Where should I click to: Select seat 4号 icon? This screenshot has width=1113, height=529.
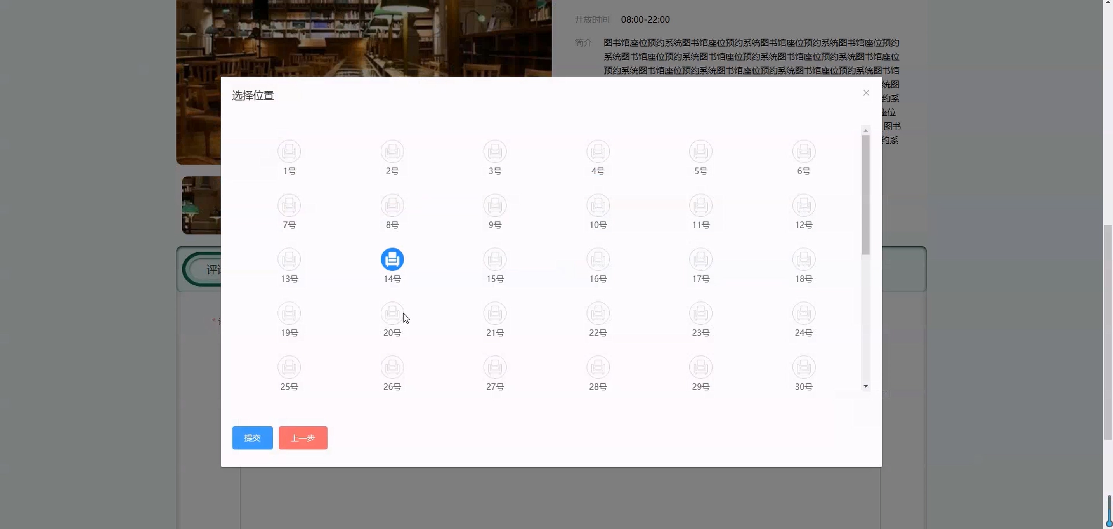click(x=598, y=151)
